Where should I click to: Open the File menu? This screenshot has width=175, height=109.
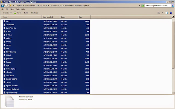[x=2, y=9]
